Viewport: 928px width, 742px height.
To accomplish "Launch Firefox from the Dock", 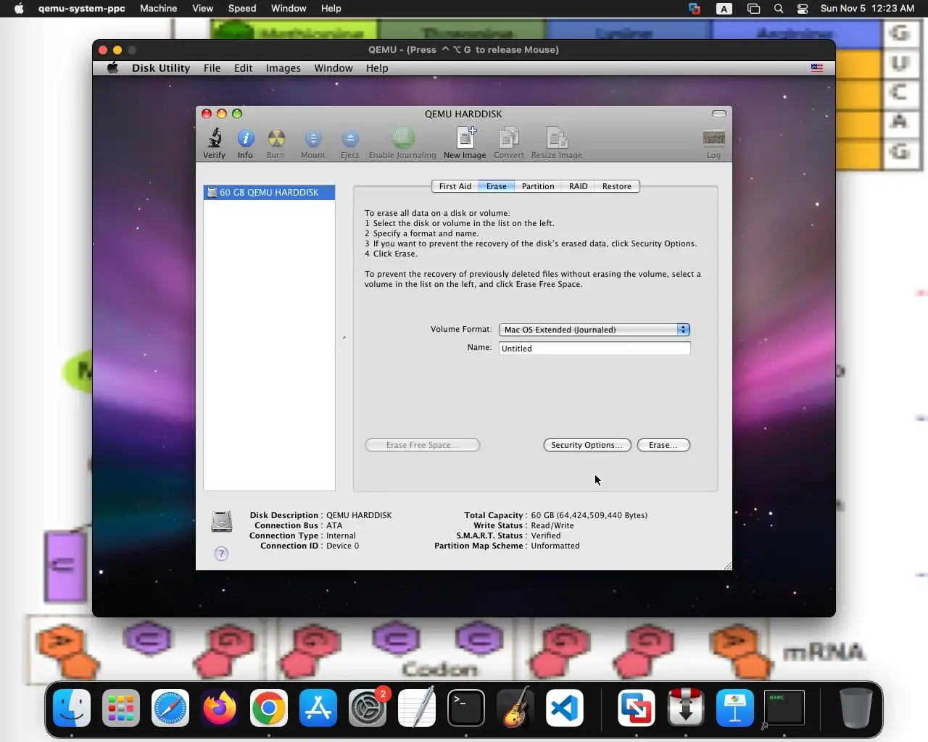I will click(x=220, y=707).
